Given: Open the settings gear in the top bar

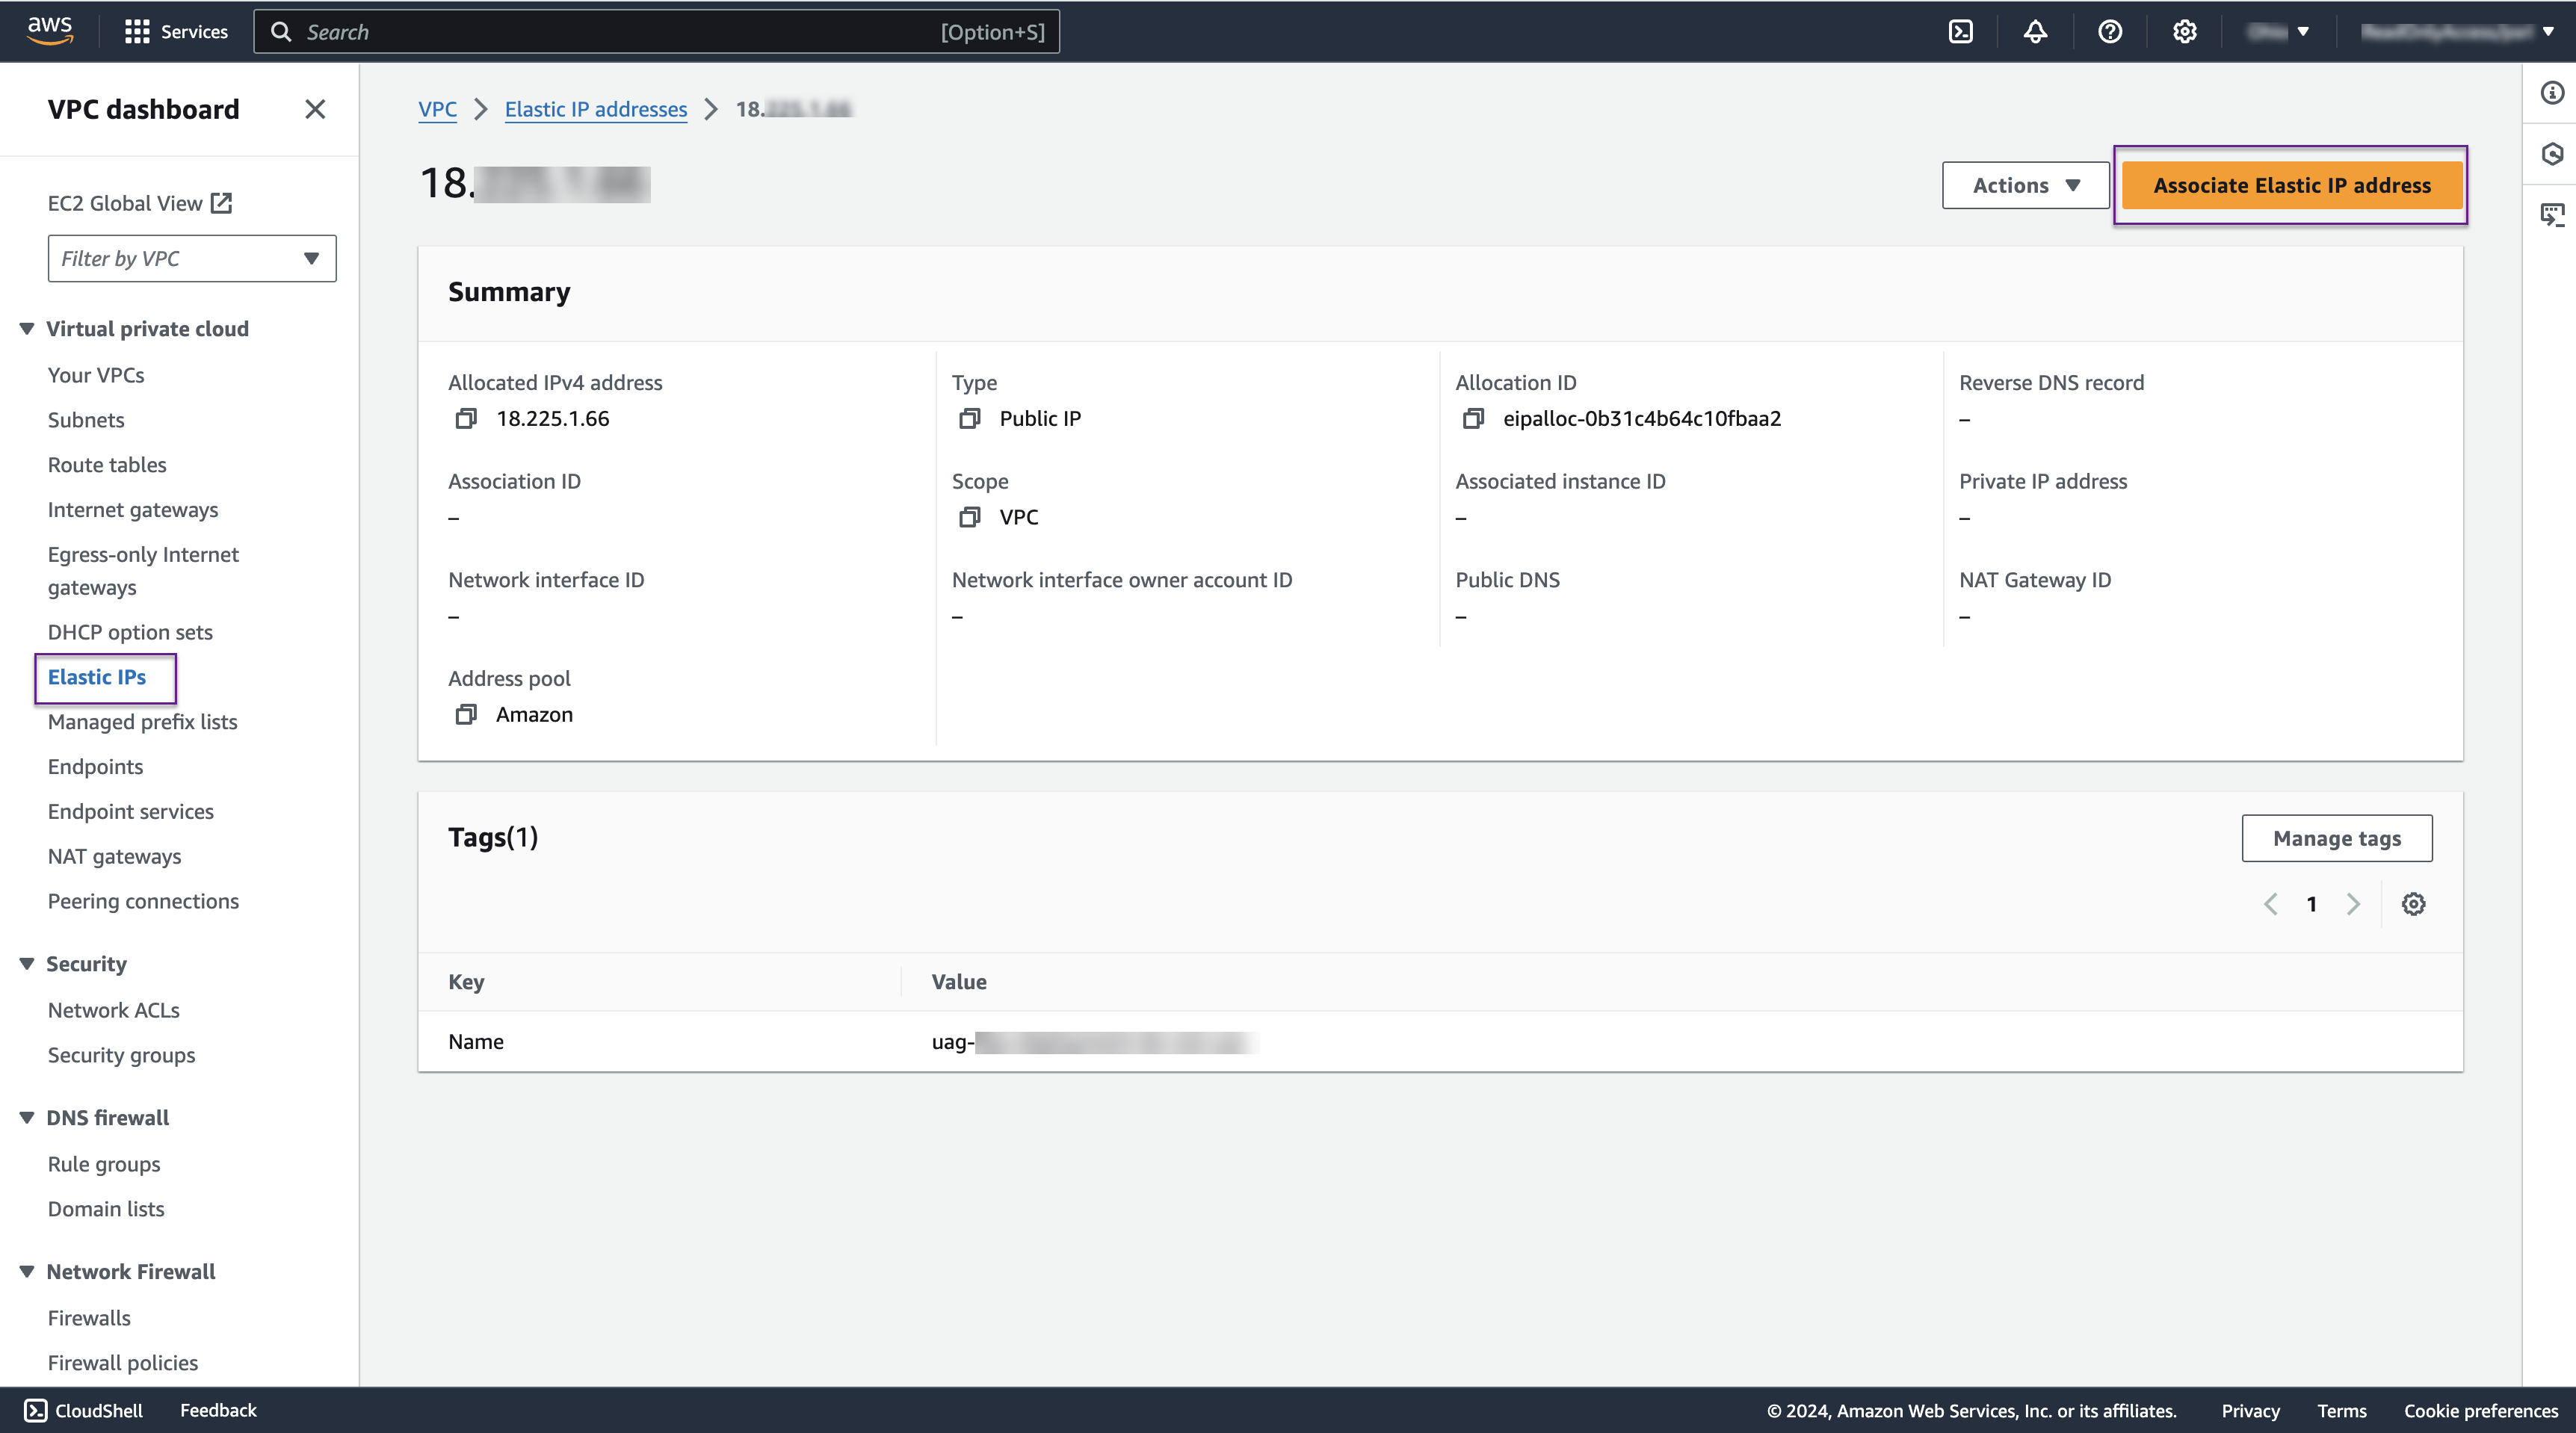Looking at the screenshot, I should coord(2185,32).
